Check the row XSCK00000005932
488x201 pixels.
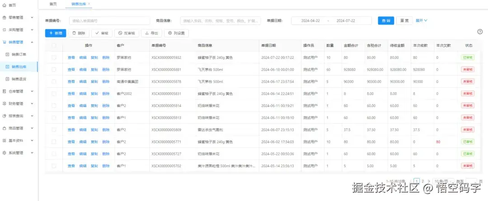pos(54,57)
